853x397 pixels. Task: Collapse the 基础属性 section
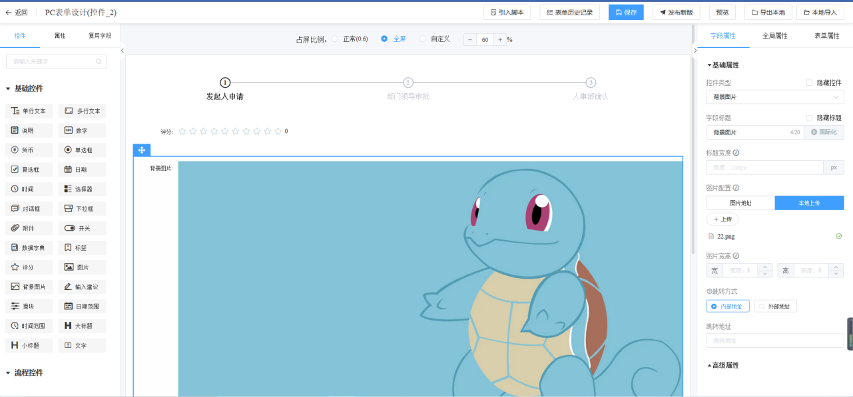coord(709,65)
